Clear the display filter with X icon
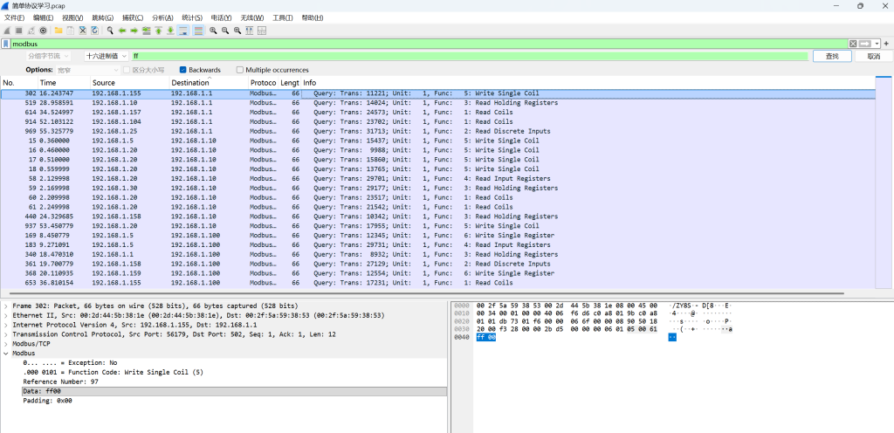The height and width of the screenshot is (433, 894). click(853, 44)
